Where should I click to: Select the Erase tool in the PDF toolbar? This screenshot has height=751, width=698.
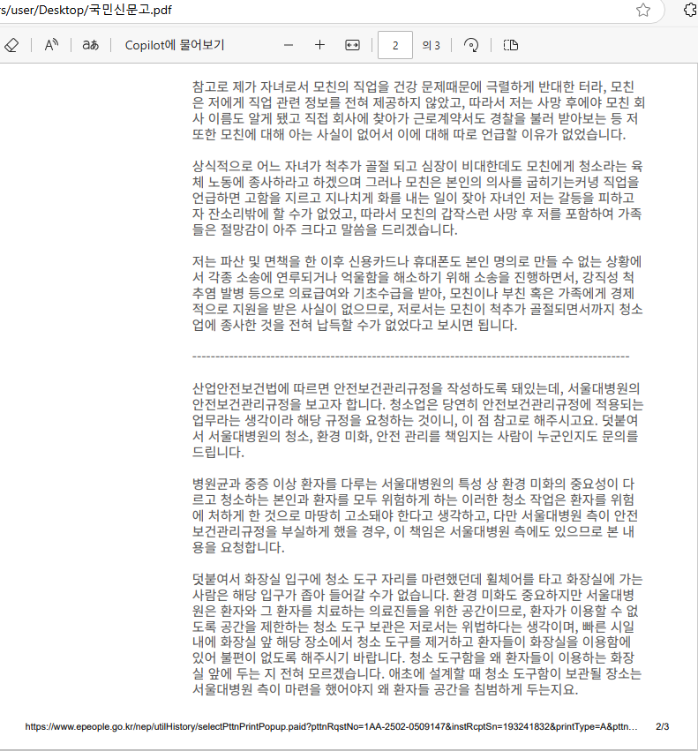point(11,45)
